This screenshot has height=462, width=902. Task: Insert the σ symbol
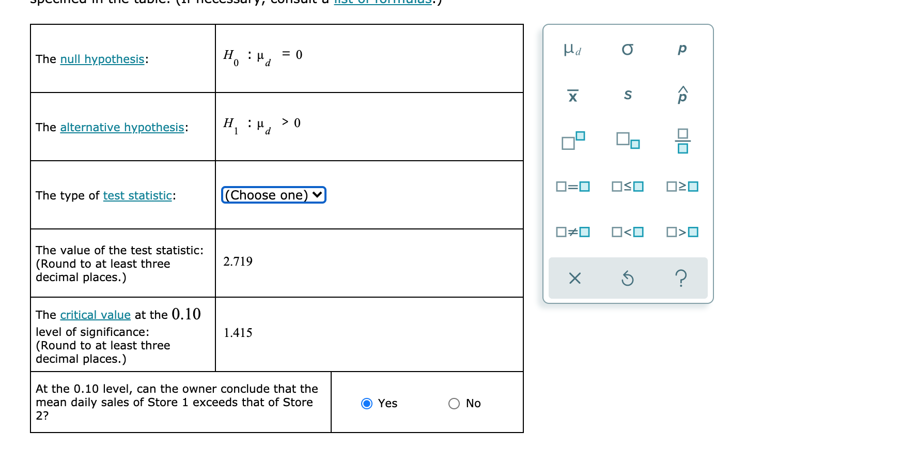tap(627, 50)
